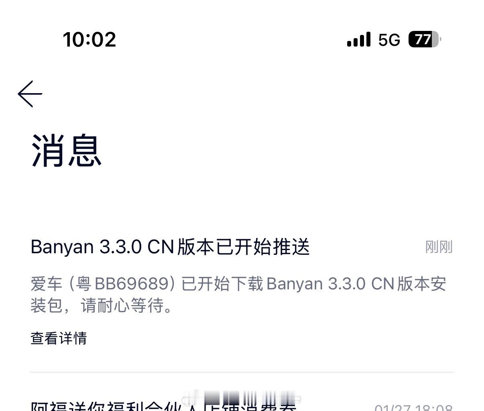The height and width of the screenshot is (411, 484).
Task: Tap the 爱车 word in message body
Action: point(46,284)
